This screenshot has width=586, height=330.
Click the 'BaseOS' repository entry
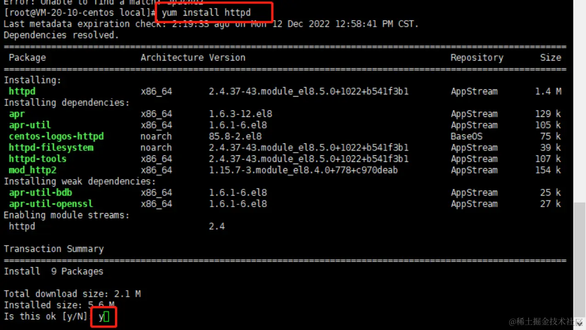click(467, 137)
